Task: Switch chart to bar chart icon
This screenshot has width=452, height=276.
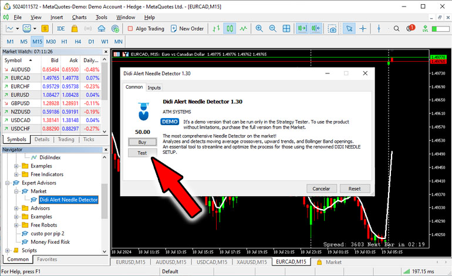Action: [216, 29]
